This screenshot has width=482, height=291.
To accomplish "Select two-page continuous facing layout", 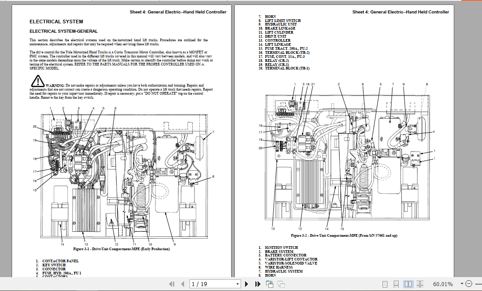I will 420,284.
